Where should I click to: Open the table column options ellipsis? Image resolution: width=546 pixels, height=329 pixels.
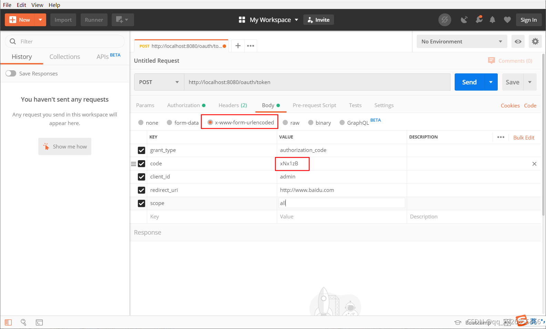[501, 137]
